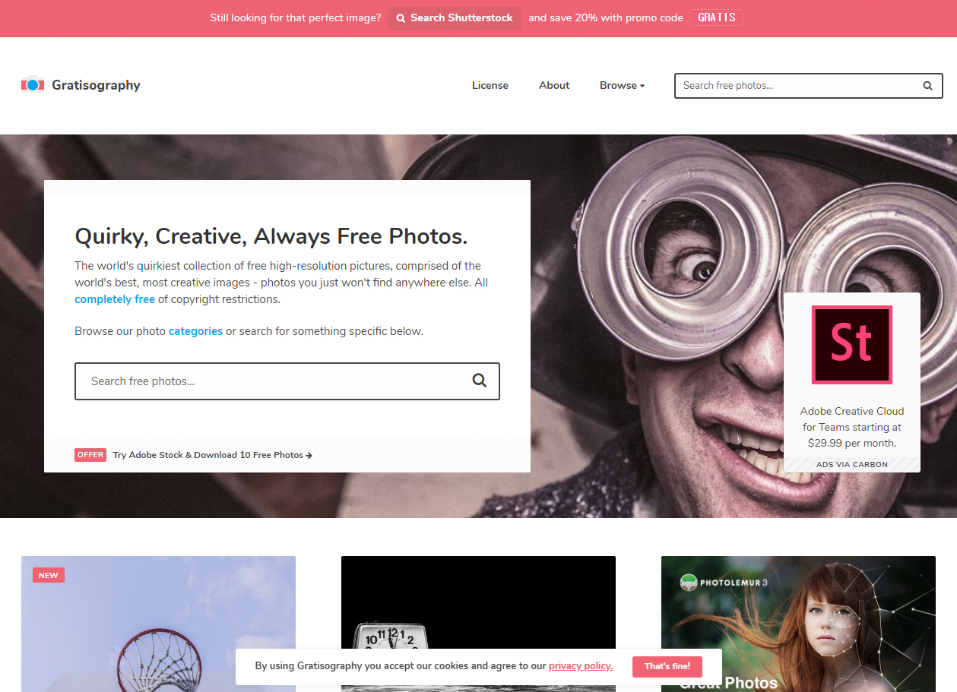Open the License page
Screen dimensions: 957x692
click(490, 85)
